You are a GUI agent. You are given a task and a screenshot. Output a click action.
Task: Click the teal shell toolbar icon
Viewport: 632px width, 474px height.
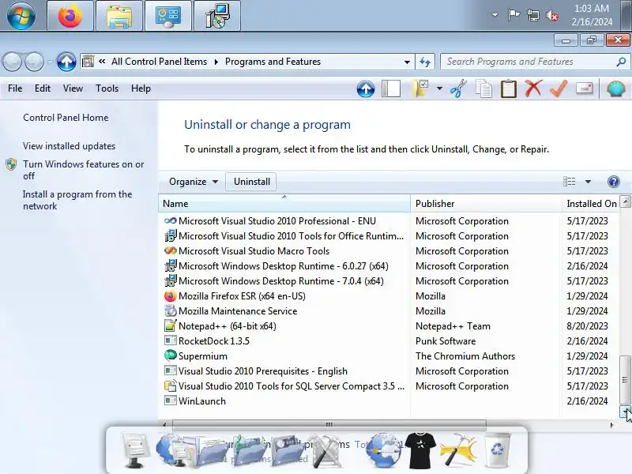tap(616, 88)
